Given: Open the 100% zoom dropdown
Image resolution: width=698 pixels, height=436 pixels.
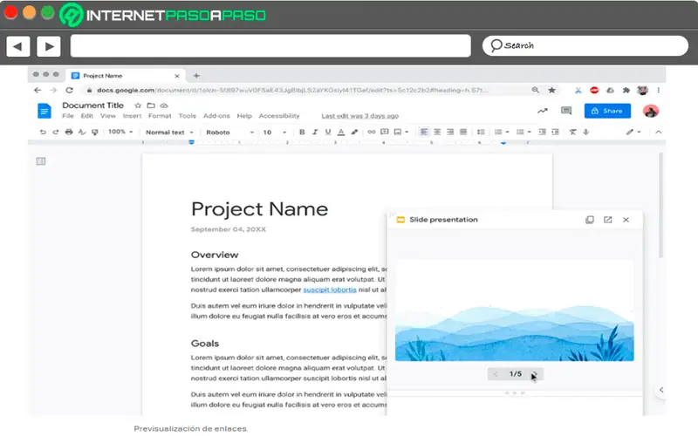Looking at the screenshot, I should [120, 132].
